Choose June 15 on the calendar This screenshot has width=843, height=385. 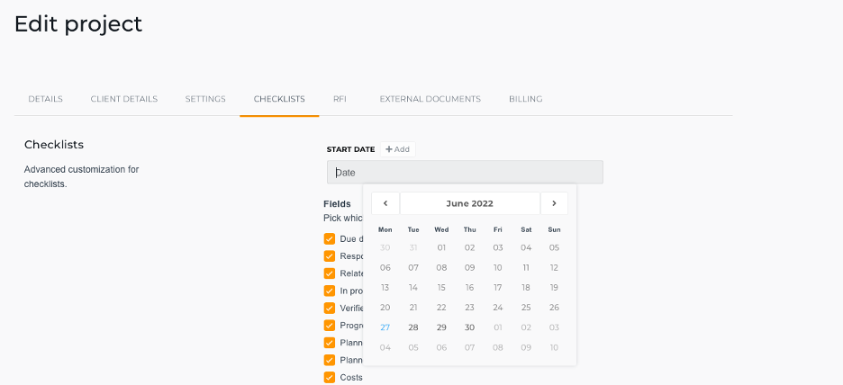pos(441,288)
